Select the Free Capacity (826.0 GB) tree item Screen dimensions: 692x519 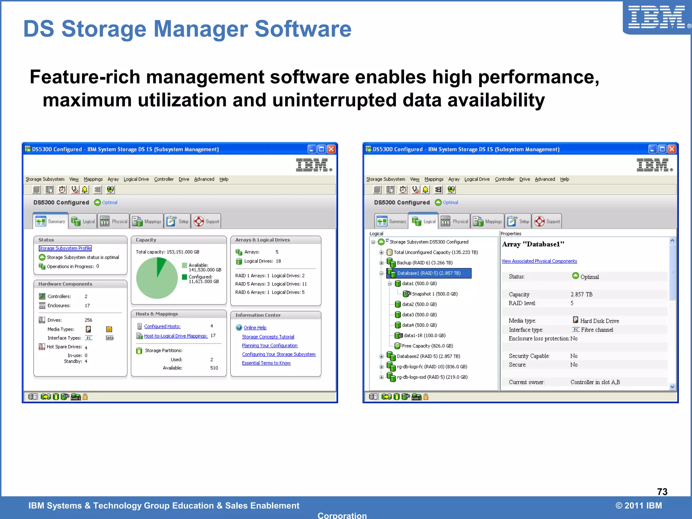pyautogui.click(x=427, y=346)
